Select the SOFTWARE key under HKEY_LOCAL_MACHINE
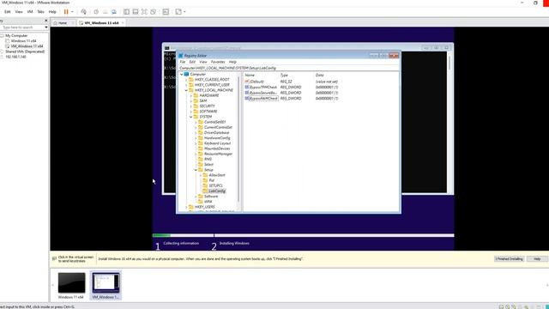Screen dimensions: 549x309 click(x=208, y=112)
